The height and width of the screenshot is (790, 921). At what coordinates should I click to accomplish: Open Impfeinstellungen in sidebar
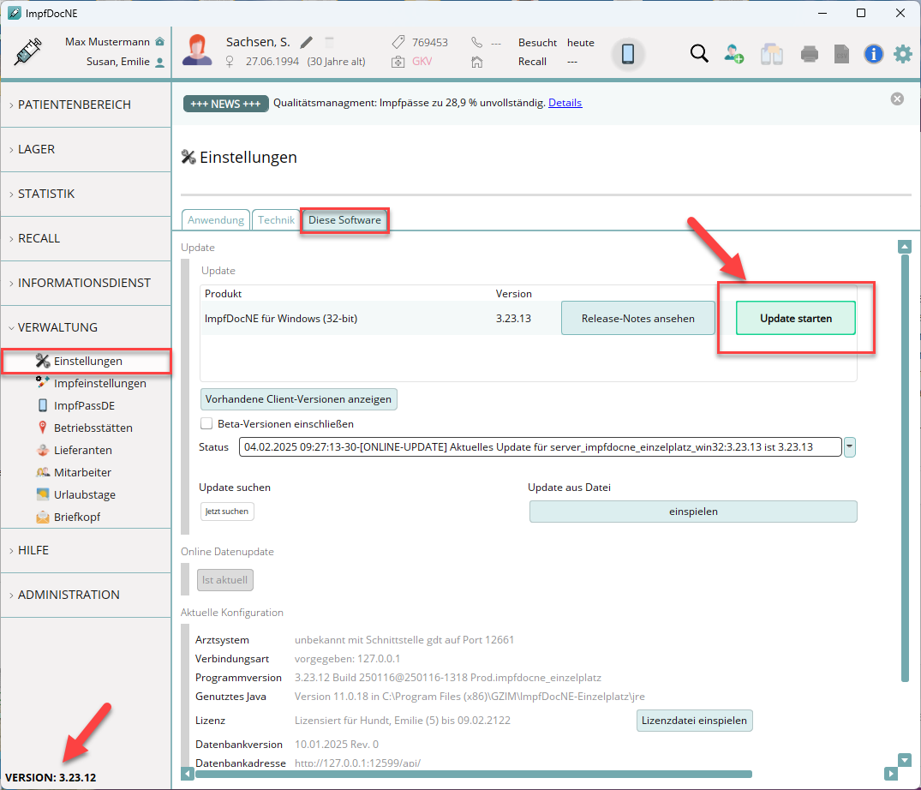100,383
